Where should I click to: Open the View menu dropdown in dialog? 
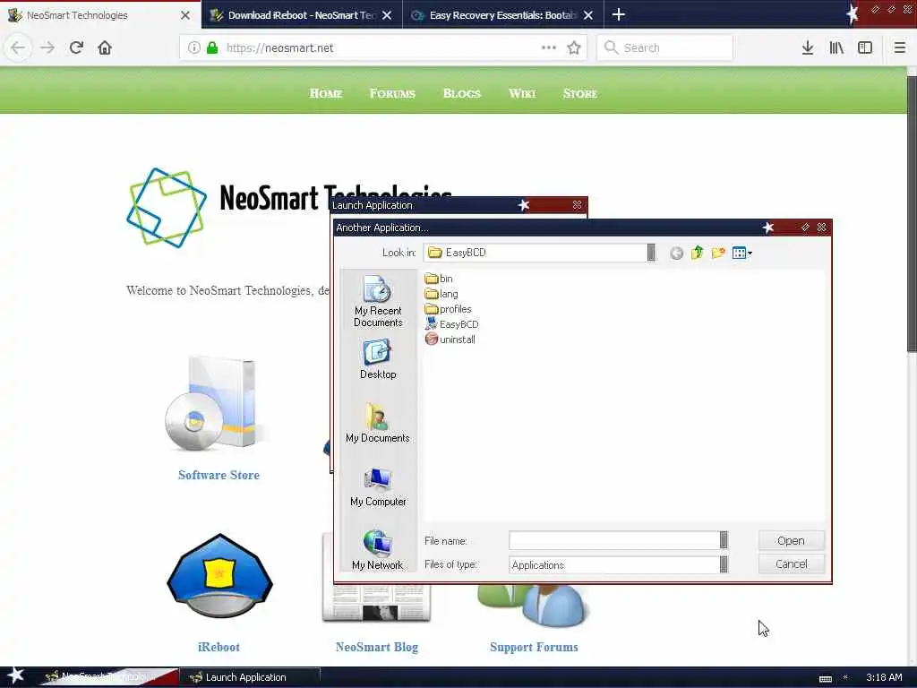click(742, 253)
